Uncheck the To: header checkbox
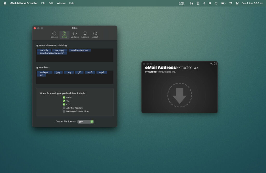 click(64, 101)
